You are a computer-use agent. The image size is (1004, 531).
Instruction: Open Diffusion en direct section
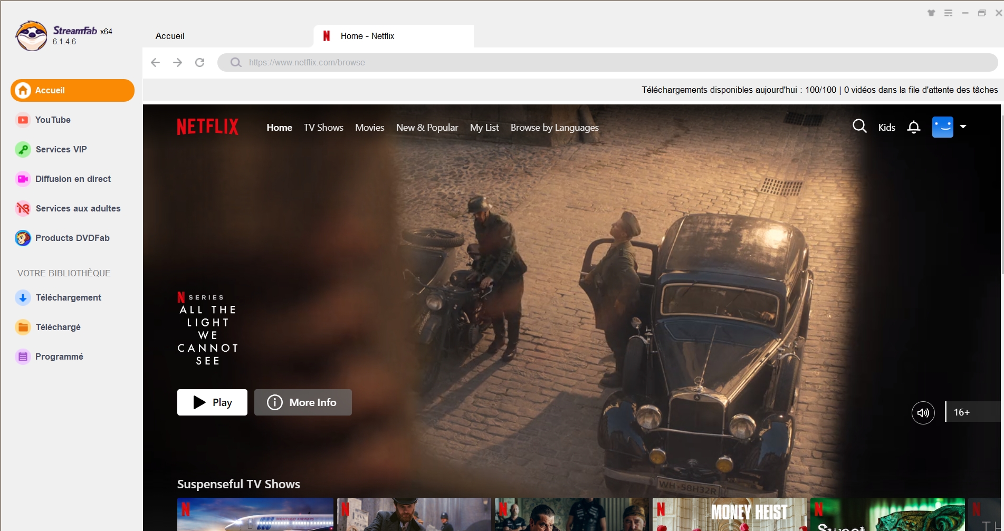coord(72,179)
